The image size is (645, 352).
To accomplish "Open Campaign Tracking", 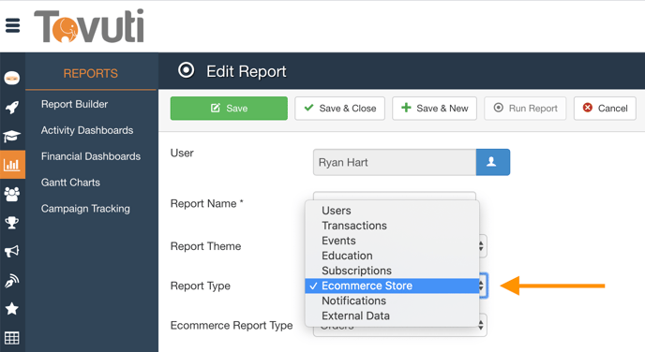I will (x=85, y=209).
